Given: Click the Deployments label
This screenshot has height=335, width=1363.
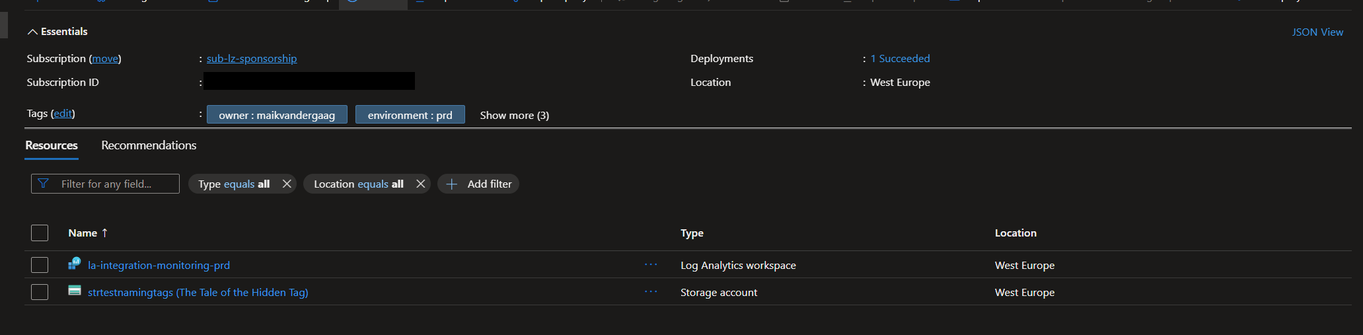Looking at the screenshot, I should pos(721,58).
